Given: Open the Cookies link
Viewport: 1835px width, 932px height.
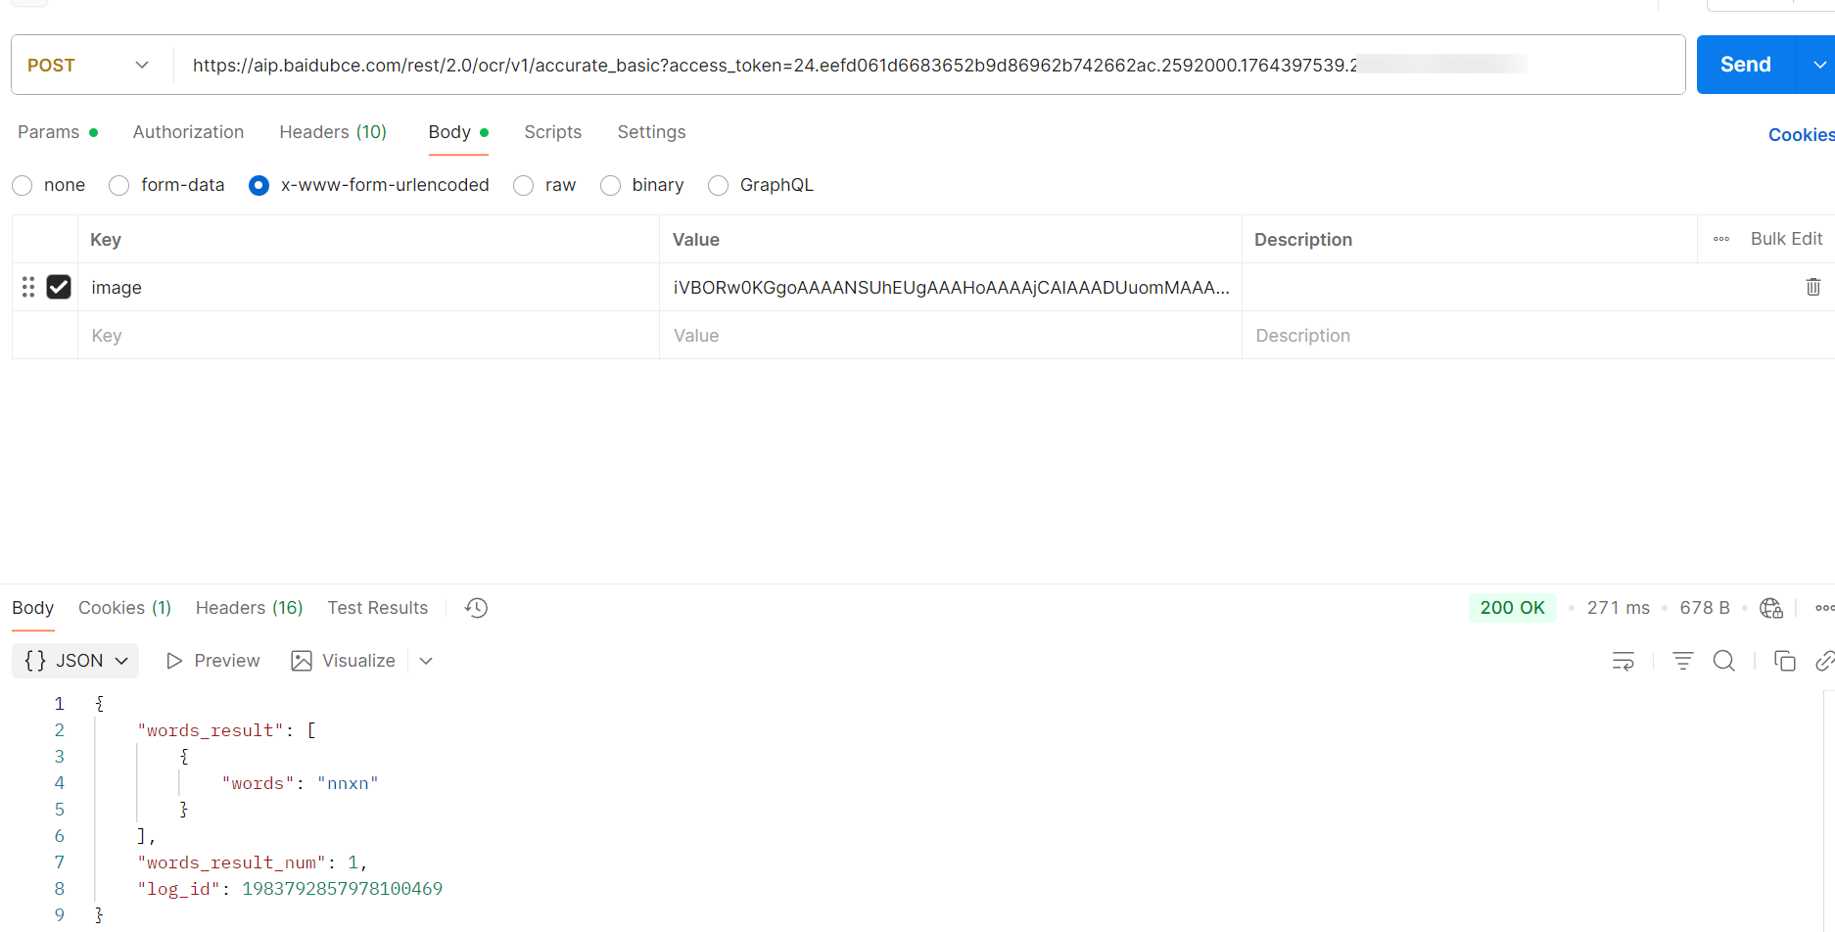Looking at the screenshot, I should click(1801, 135).
